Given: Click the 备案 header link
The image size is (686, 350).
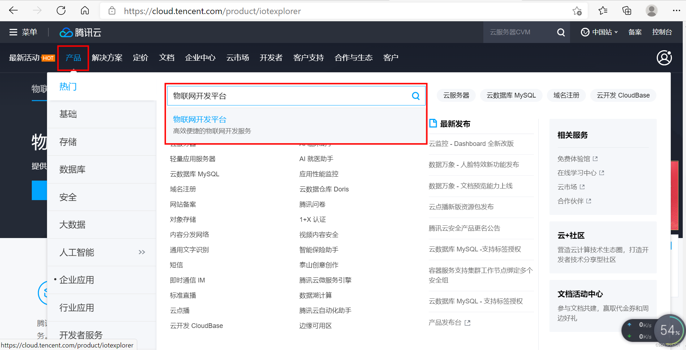Looking at the screenshot, I should (635, 32).
